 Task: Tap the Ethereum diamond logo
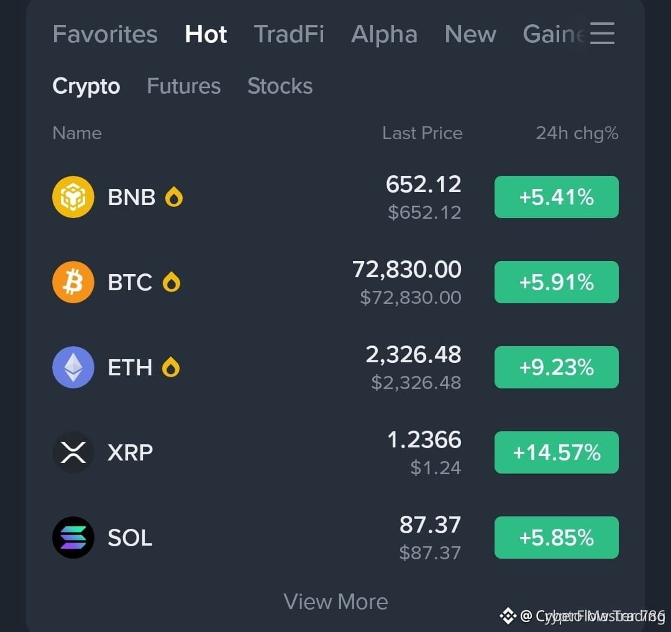[x=73, y=367]
